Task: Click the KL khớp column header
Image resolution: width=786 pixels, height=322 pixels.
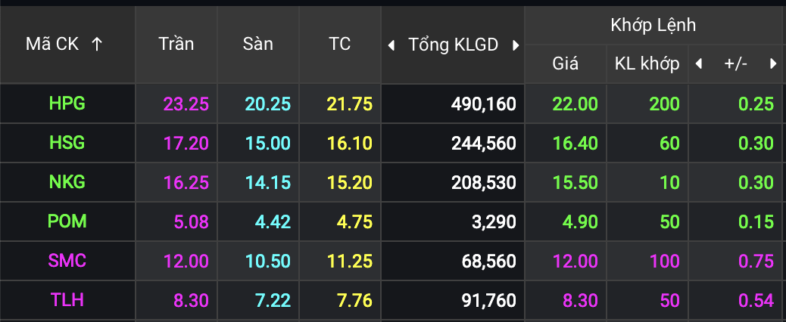Action: tap(647, 64)
